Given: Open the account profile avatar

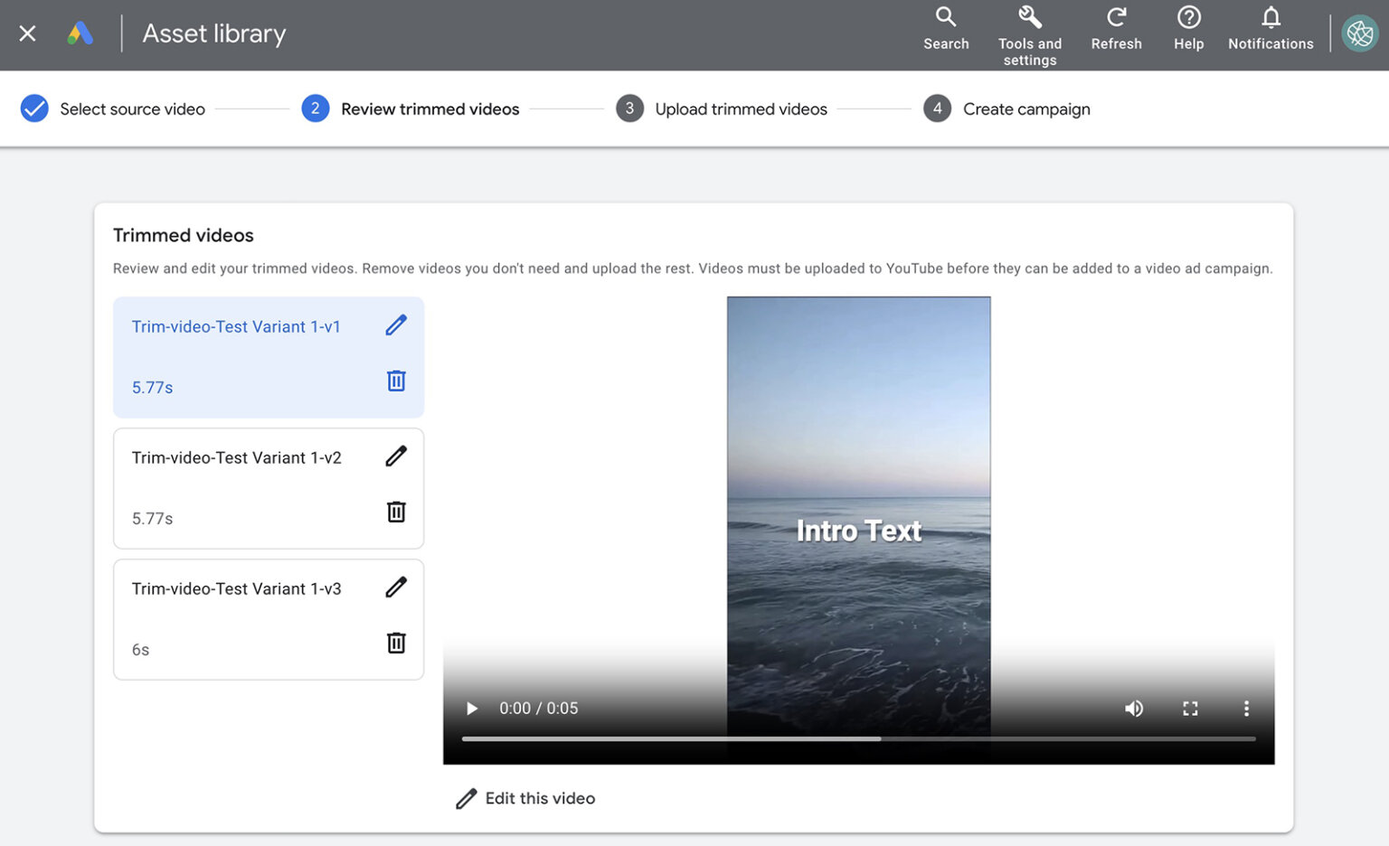Looking at the screenshot, I should coord(1360,33).
